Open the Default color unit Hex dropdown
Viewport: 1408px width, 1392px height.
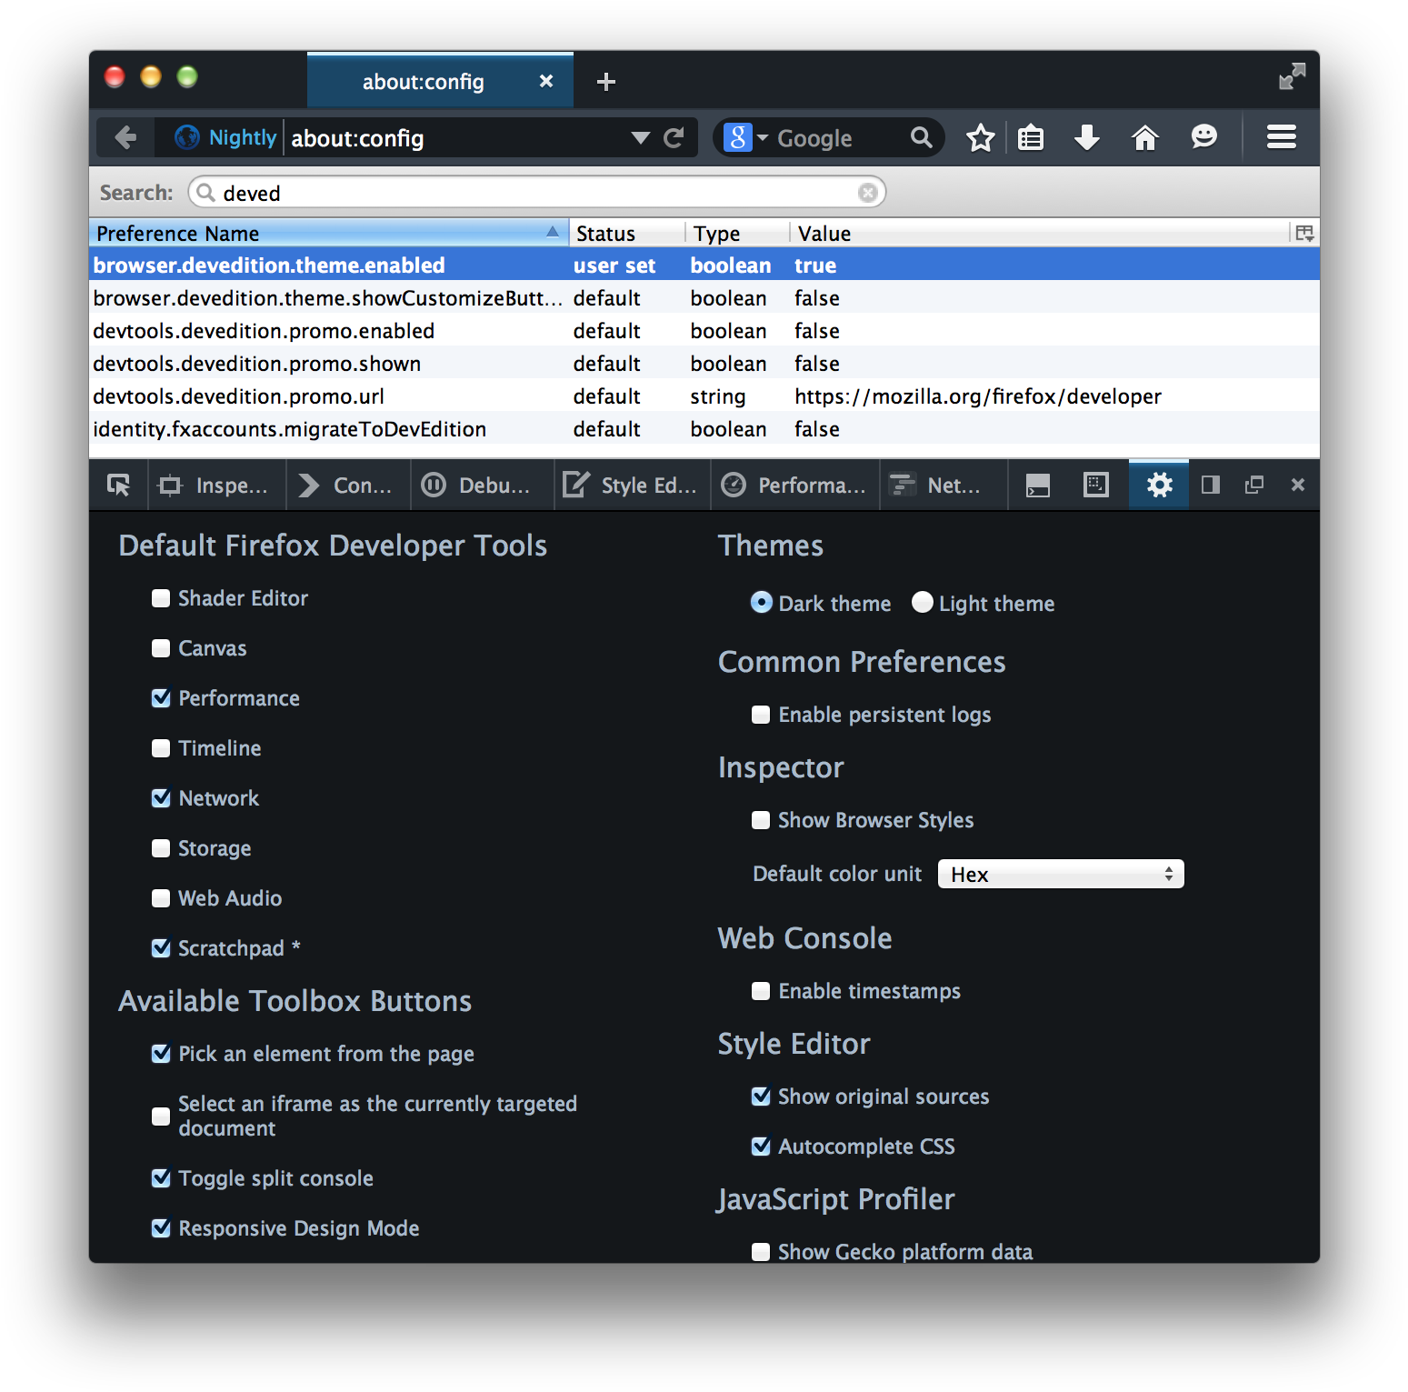tap(1061, 874)
